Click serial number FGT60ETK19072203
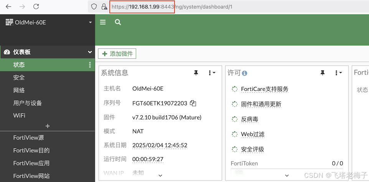 [160, 103]
